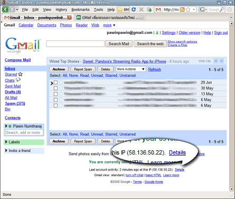Click the top Archive button
Image resolution: width=235 pixels, height=199 pixels.
tap(59, 69)
